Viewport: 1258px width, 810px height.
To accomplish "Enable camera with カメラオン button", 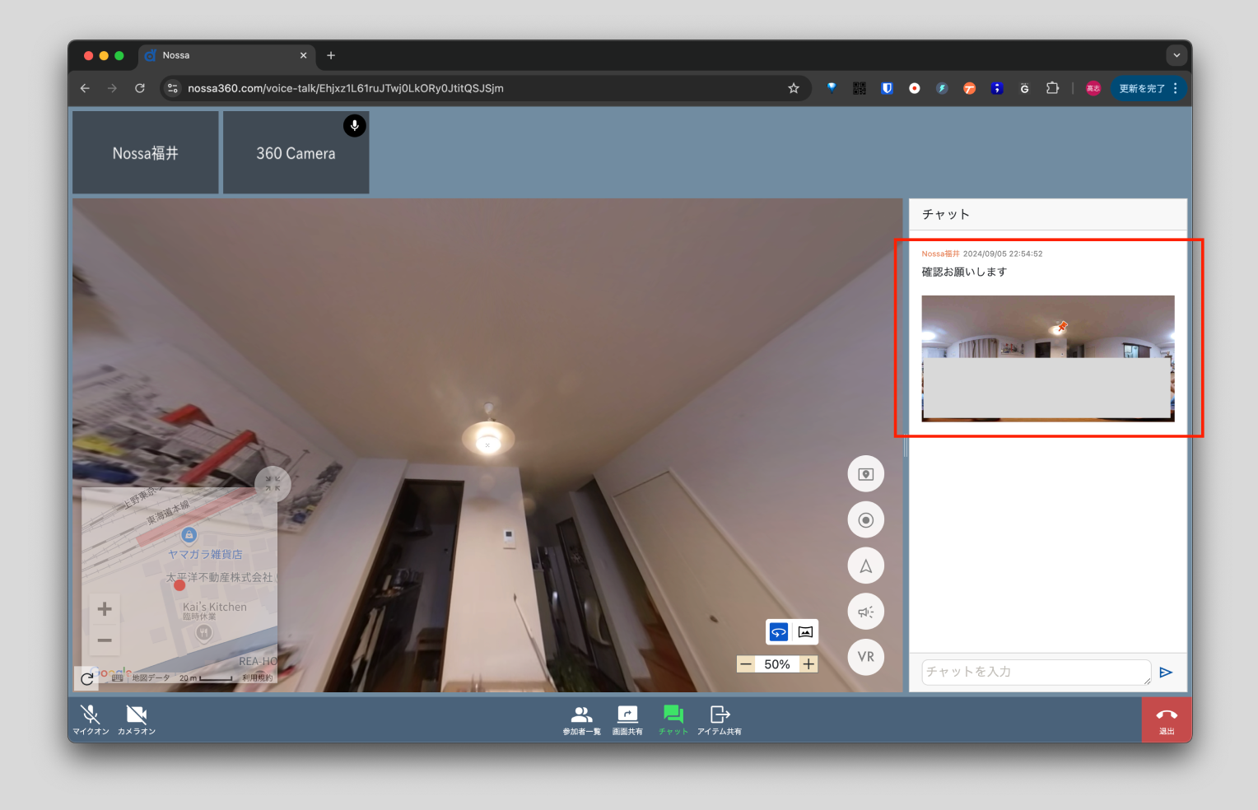I will click(137, 719).
